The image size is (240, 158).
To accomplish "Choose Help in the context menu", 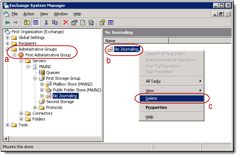I will (172, 117).
